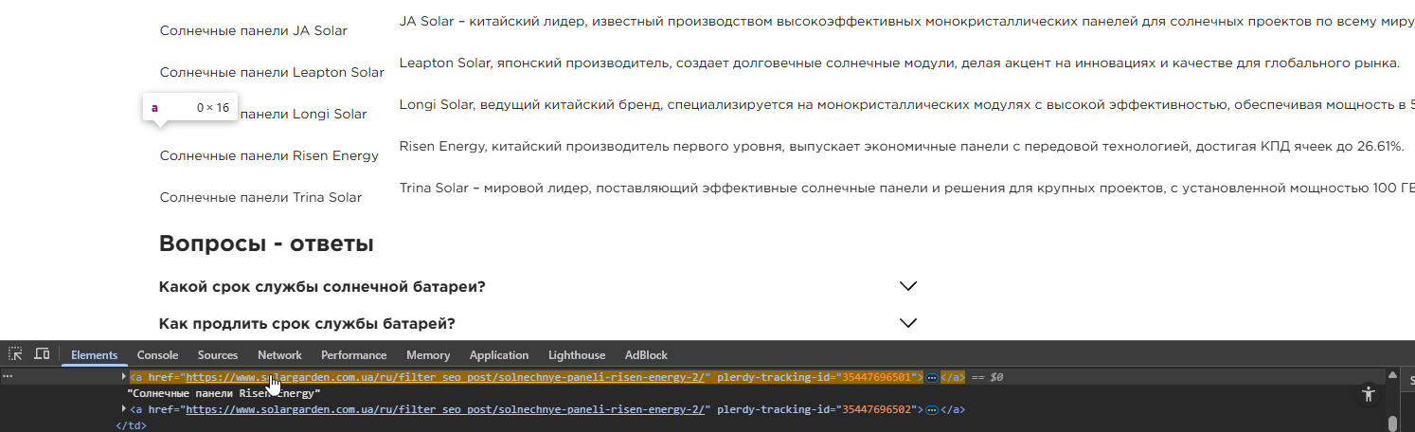Expand the second anchor element with tracking-id 35447696502
This screenshot has height=432, width=1415.
point(124,409)
